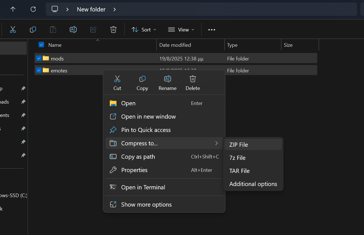Image resolution: width=364 pixels, height=235 pixels.
Task: Open the Sort dropdown
Action: (x=144, y=30)
